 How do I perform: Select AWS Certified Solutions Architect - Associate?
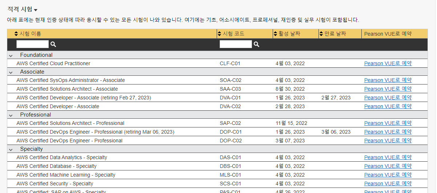pyautogui.click(x=67, y=89)
